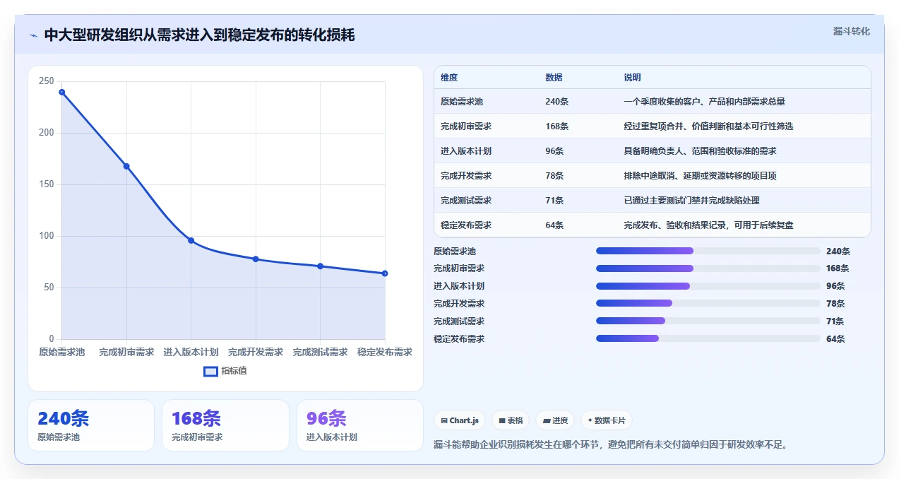Click the 稳定发布需求 x-axis label
This screenshot has height=479, width=899.
tap(385, 352)
